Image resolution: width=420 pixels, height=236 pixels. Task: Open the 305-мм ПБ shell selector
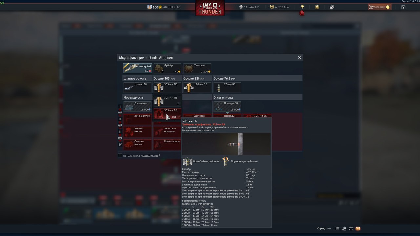click(167, 87)
